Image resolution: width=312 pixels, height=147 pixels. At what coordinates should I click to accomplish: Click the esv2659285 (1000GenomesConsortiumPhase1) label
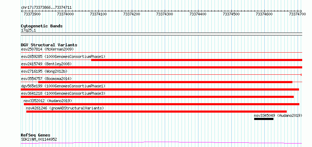[x=63, y=56]
